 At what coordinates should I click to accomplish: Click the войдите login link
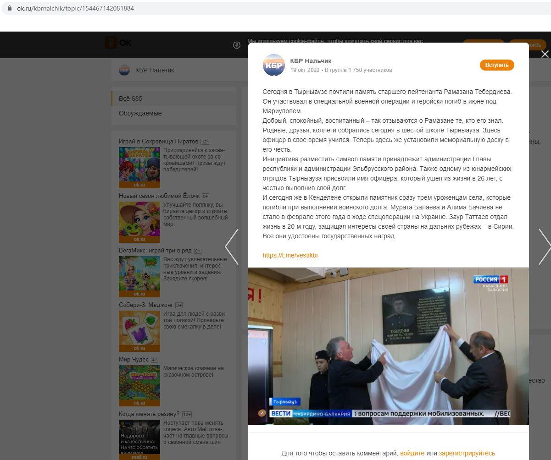click(412, 453)
